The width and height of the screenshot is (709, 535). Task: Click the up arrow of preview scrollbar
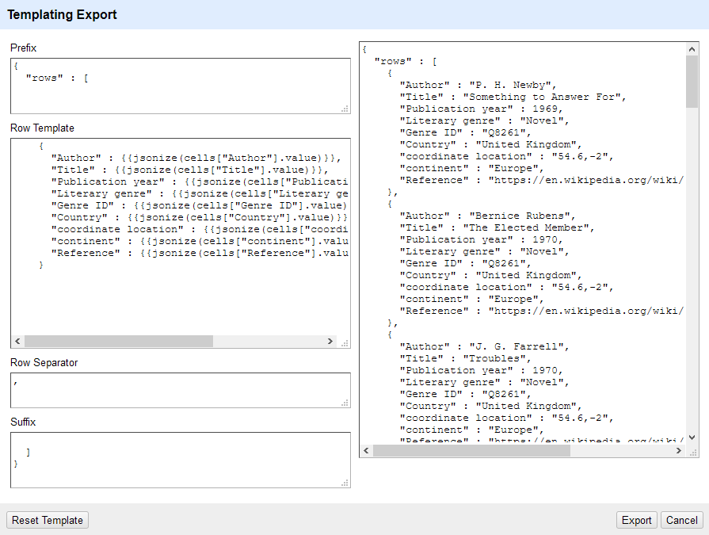690,48
